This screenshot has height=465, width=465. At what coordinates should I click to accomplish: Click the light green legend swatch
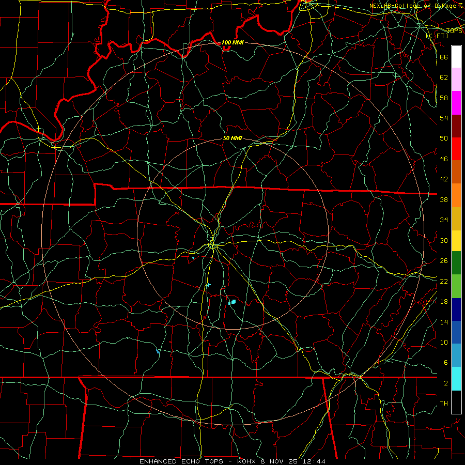click(x=456, y=286)
